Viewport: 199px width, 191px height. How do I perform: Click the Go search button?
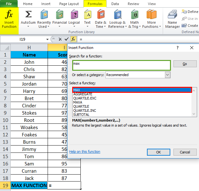[x=185, y=64]
